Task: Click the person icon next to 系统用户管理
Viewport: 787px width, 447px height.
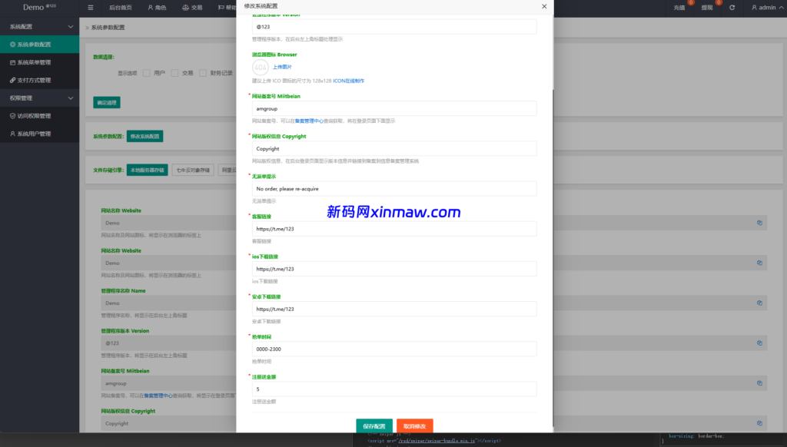Action: (12, 134)
